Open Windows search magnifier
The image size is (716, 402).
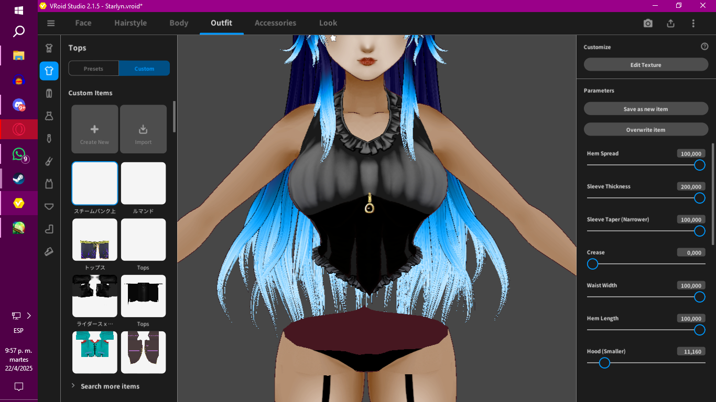tap(19, 32)
